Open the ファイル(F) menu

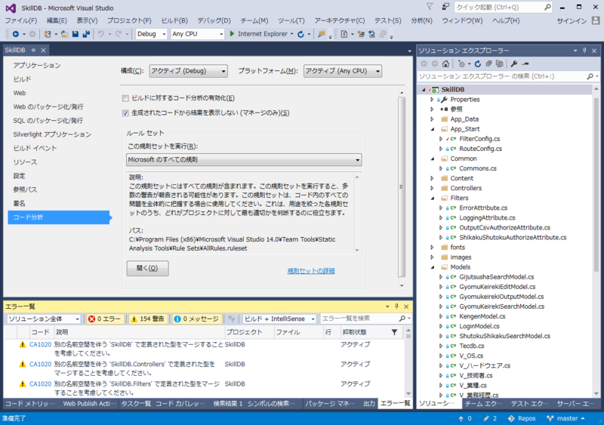(x=21, y=20)
